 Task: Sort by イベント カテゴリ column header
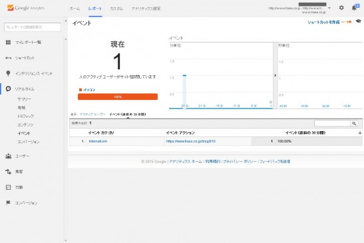pos(101,132)
